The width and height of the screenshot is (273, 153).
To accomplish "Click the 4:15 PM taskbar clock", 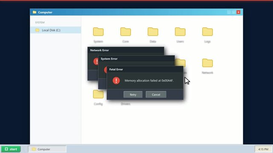I will point(263,149).
